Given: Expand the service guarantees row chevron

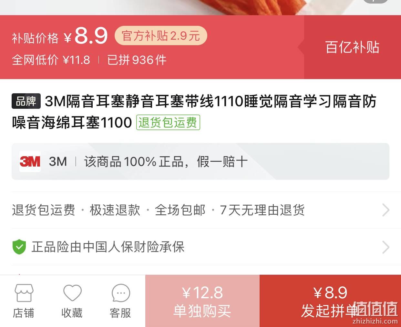Looking at the screenshot, I should pyautogui.click(x=386, y=210).
